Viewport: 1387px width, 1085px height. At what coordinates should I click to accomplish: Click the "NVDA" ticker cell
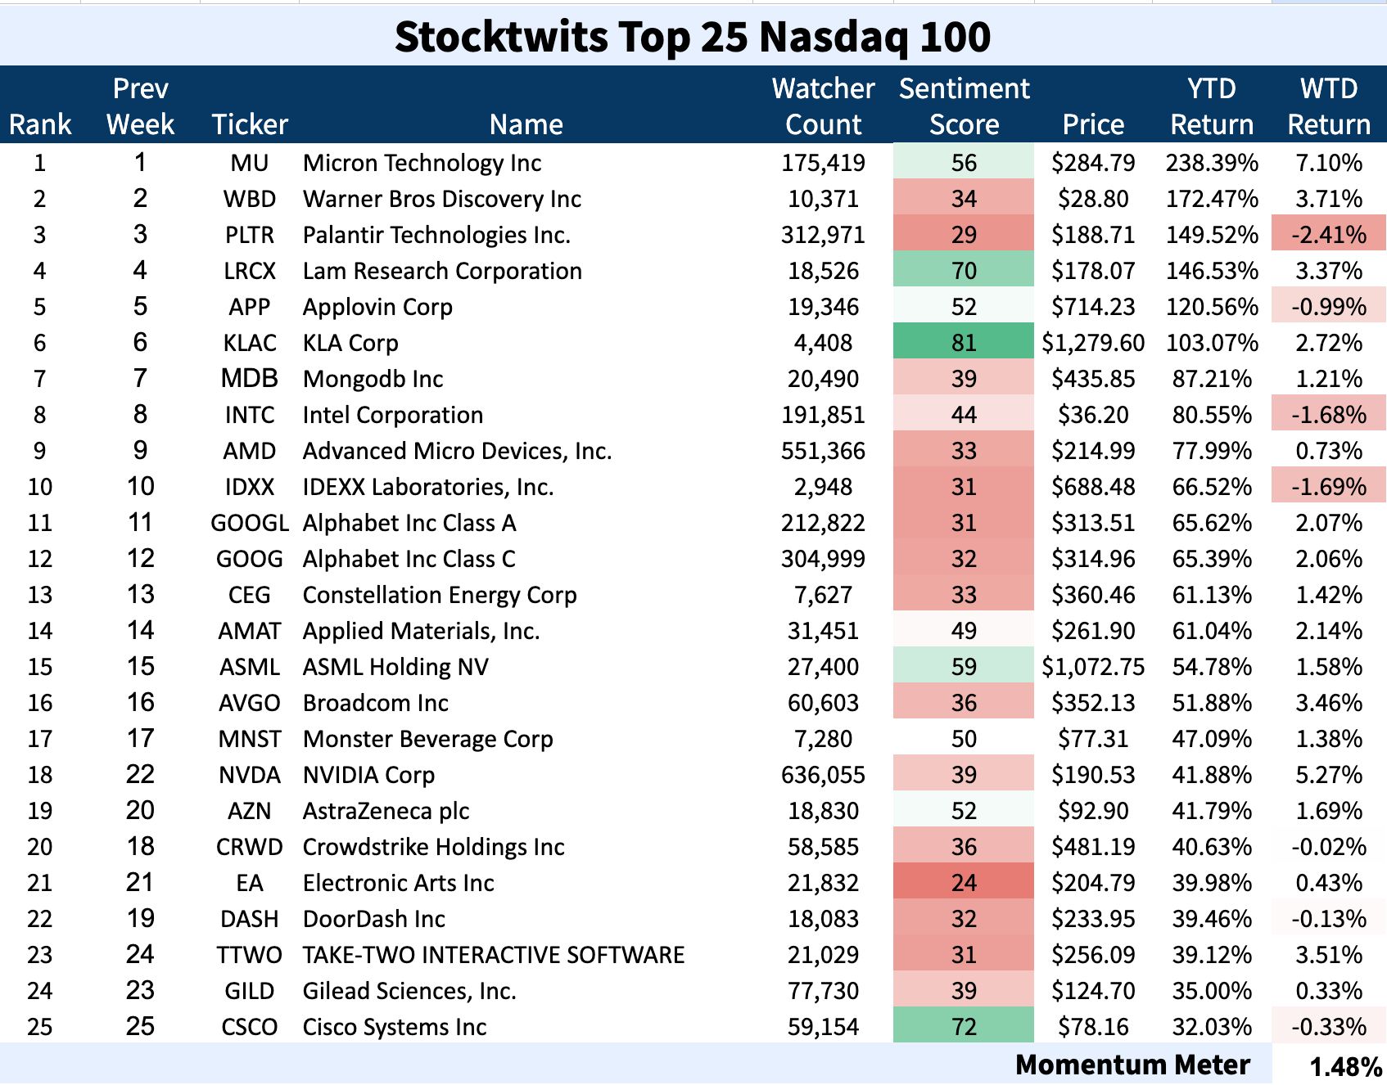(250, 775)
